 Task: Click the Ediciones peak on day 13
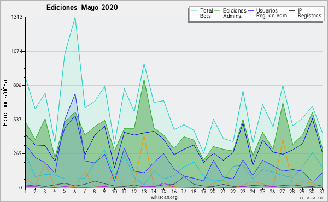pyautogui.click(x=144, y=80)
